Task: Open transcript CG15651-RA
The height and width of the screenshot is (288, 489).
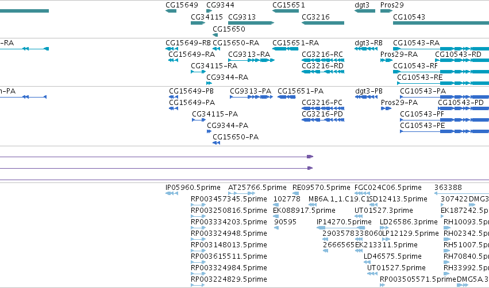Action: 296,43
